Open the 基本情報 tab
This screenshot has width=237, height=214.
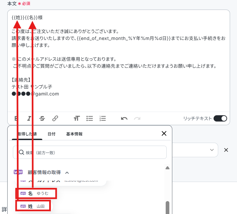pos(74,134)
